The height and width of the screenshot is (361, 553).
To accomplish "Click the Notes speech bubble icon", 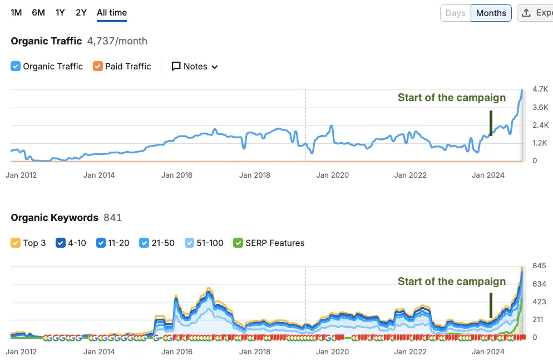I will point(176,66).
